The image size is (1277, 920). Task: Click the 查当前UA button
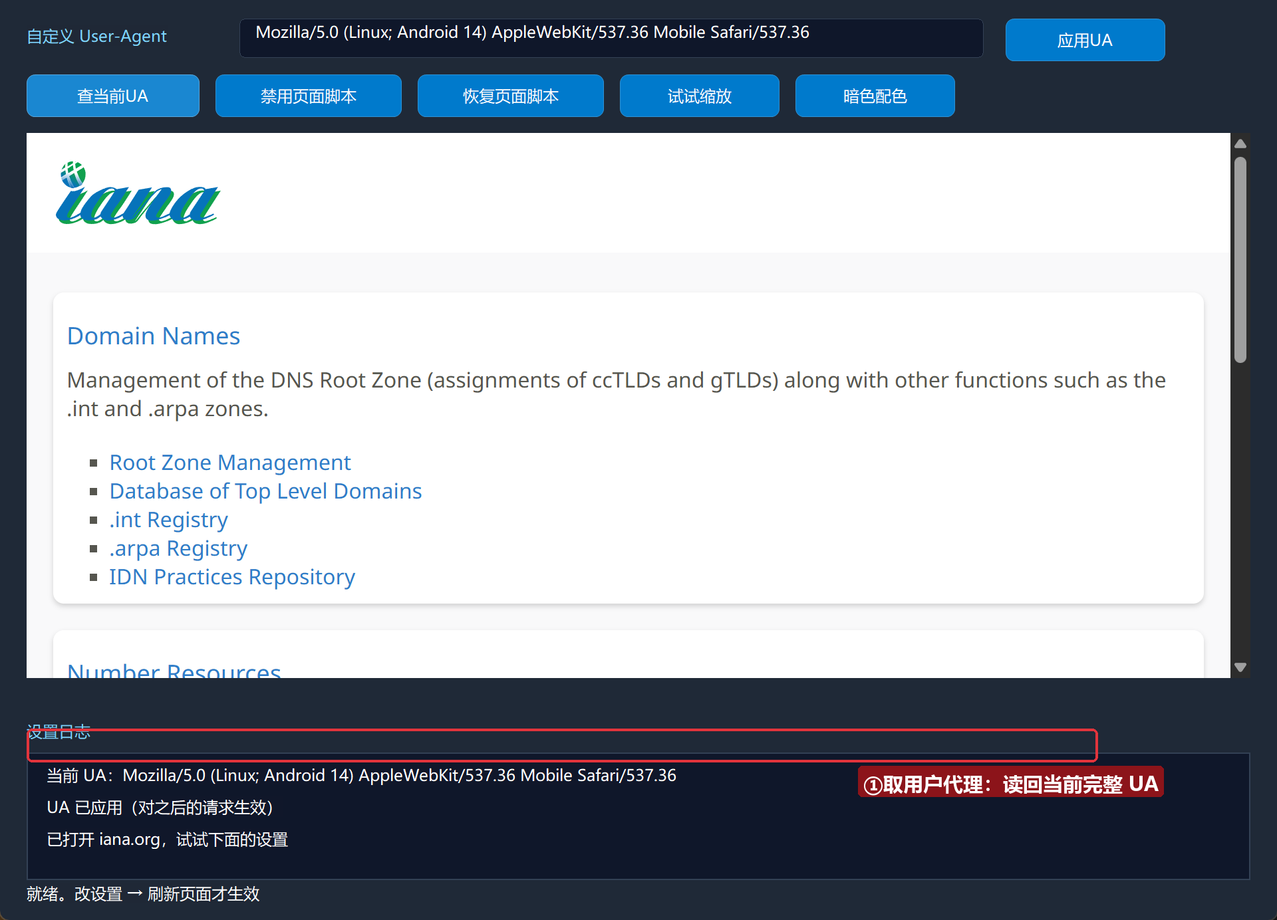(x=113, y=96)
